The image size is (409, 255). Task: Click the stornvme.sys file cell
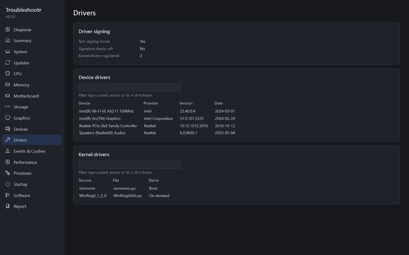pos(124,188)
